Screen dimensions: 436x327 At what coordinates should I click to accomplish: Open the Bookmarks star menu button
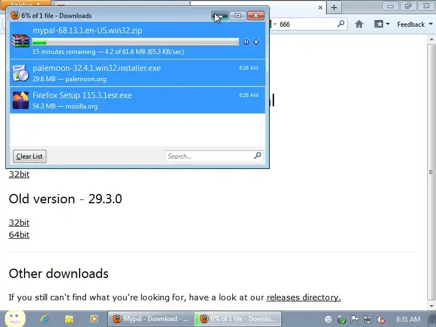382,24
